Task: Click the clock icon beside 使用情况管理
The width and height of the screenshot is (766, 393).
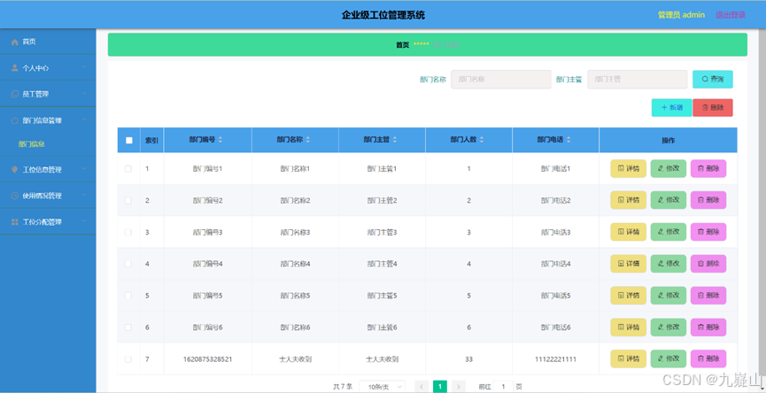Action: point(15,196)
